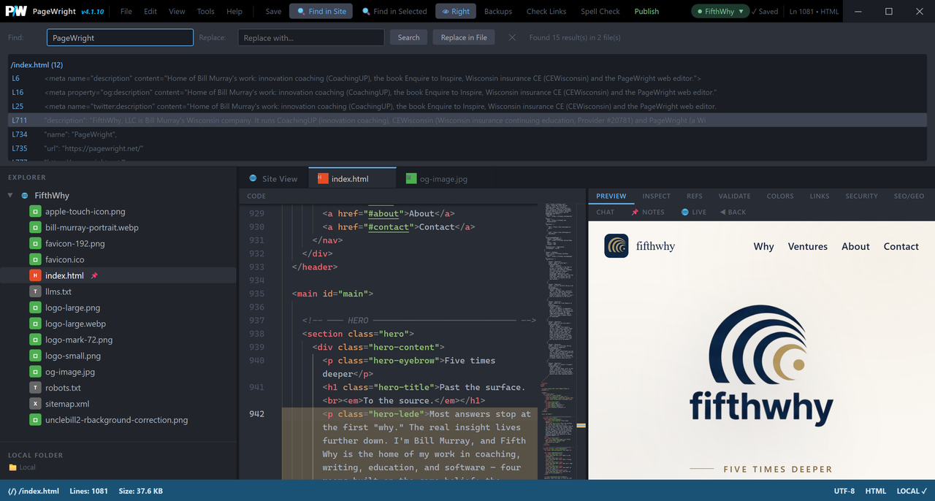Click the FifthWhy globe icon in explorer
This screenshot has width=935, height=501.
(25, 196)
